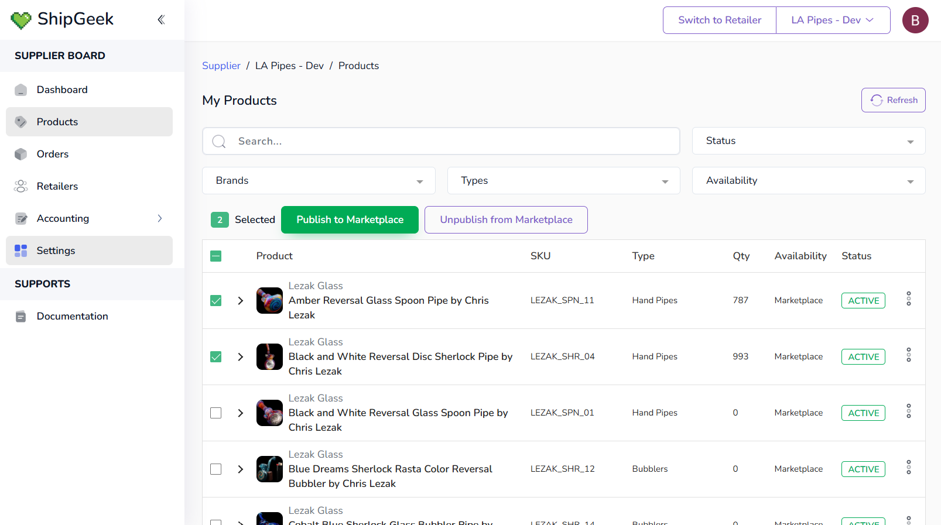Open actions menu for LEZAK_SPN_01 row
Image resolution: width=941 pixels, height=525 pixels.
coord(909,411)
